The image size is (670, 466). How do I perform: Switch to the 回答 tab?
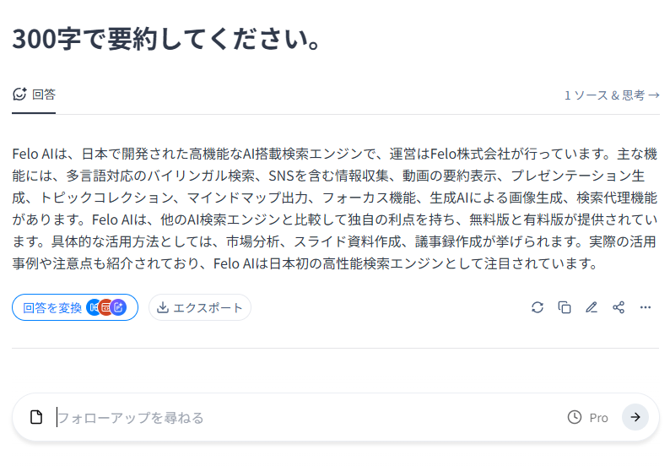[34, 95]
